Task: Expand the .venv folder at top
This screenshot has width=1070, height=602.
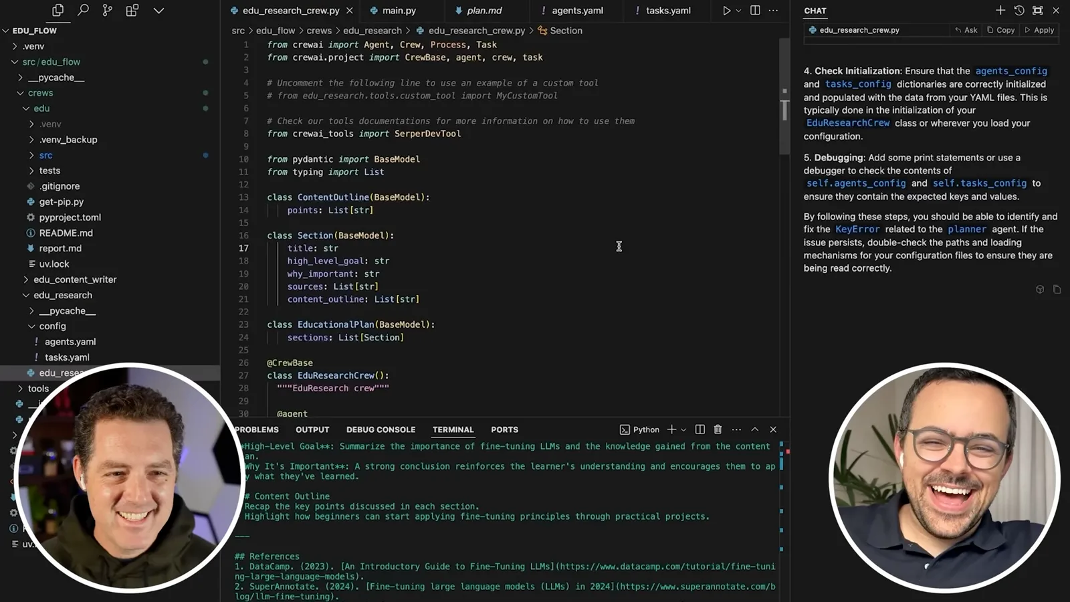Action: [x=15, y=46]
